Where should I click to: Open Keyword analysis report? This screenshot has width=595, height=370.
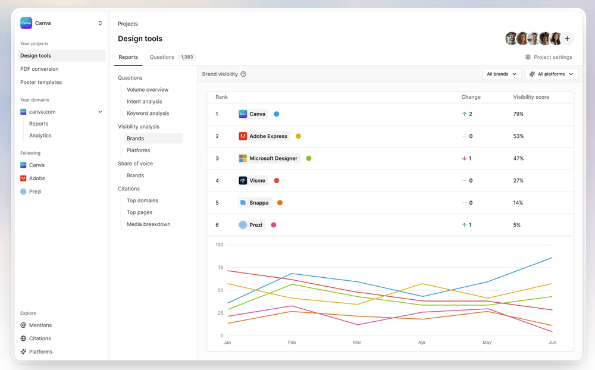click(148, 113)
